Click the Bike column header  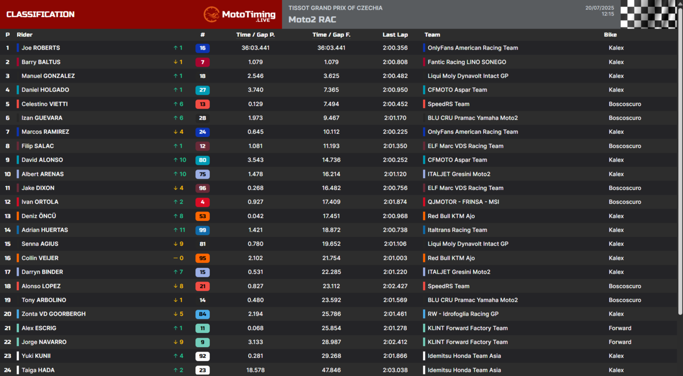(610, 35)
